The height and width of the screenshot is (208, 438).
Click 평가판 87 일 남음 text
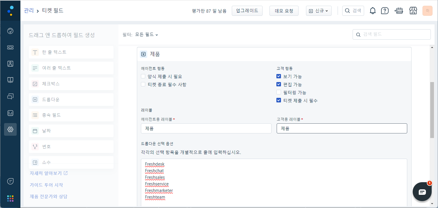click(x=209, y=11)
